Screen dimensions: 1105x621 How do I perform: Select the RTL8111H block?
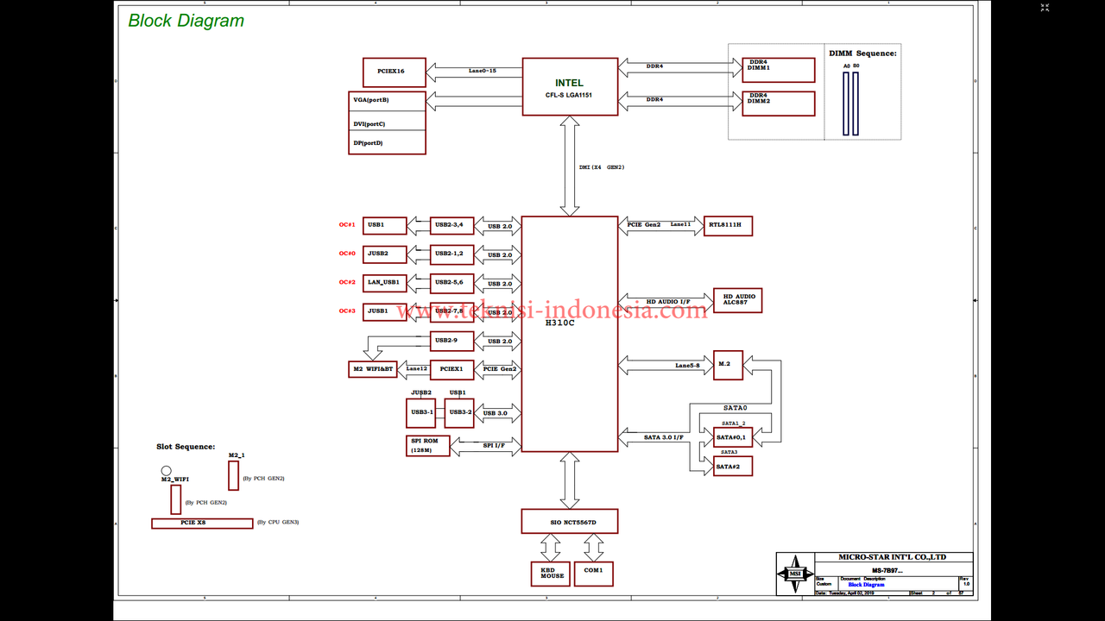[x=729, y=225]
